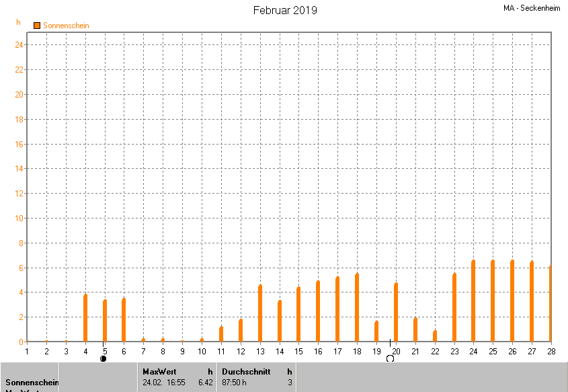
Task: Click the orange Sonnenschein legend square
Action: coord(37,26)
